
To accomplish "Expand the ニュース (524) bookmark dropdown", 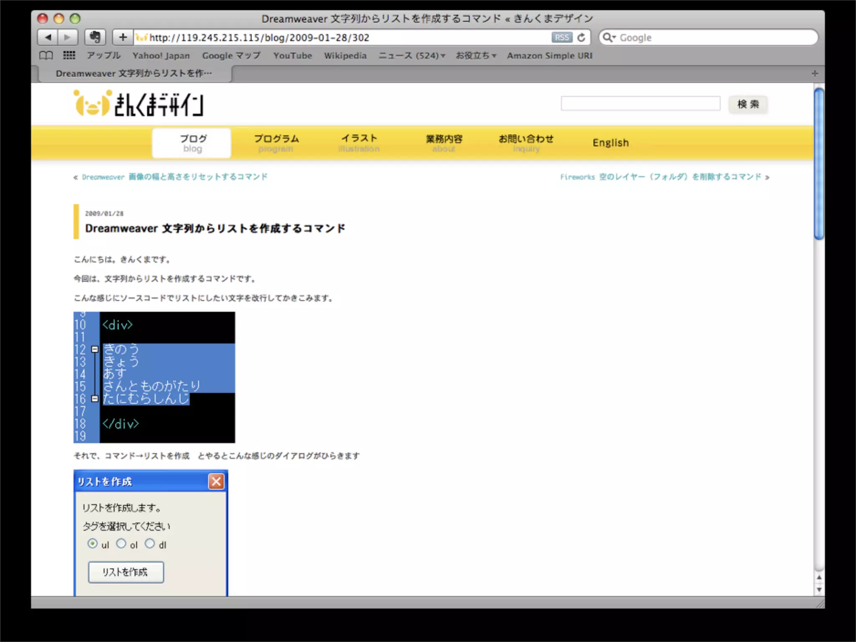I will [412, 56].
